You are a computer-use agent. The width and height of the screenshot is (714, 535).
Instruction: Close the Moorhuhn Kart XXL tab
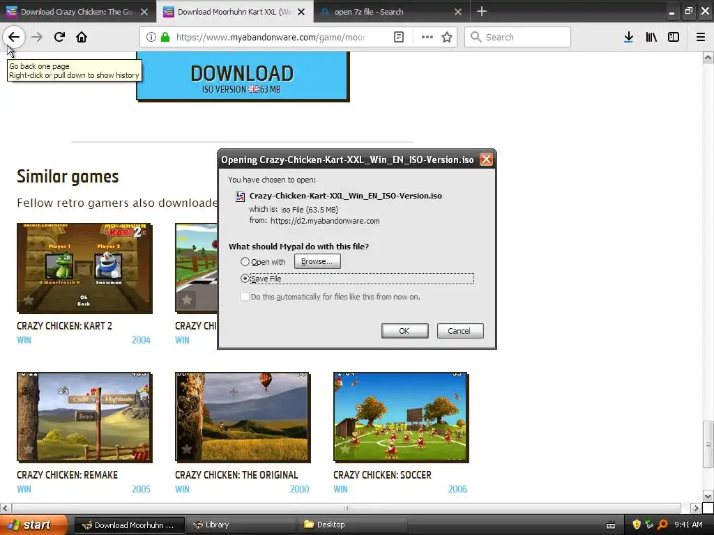tap(301, 12)
